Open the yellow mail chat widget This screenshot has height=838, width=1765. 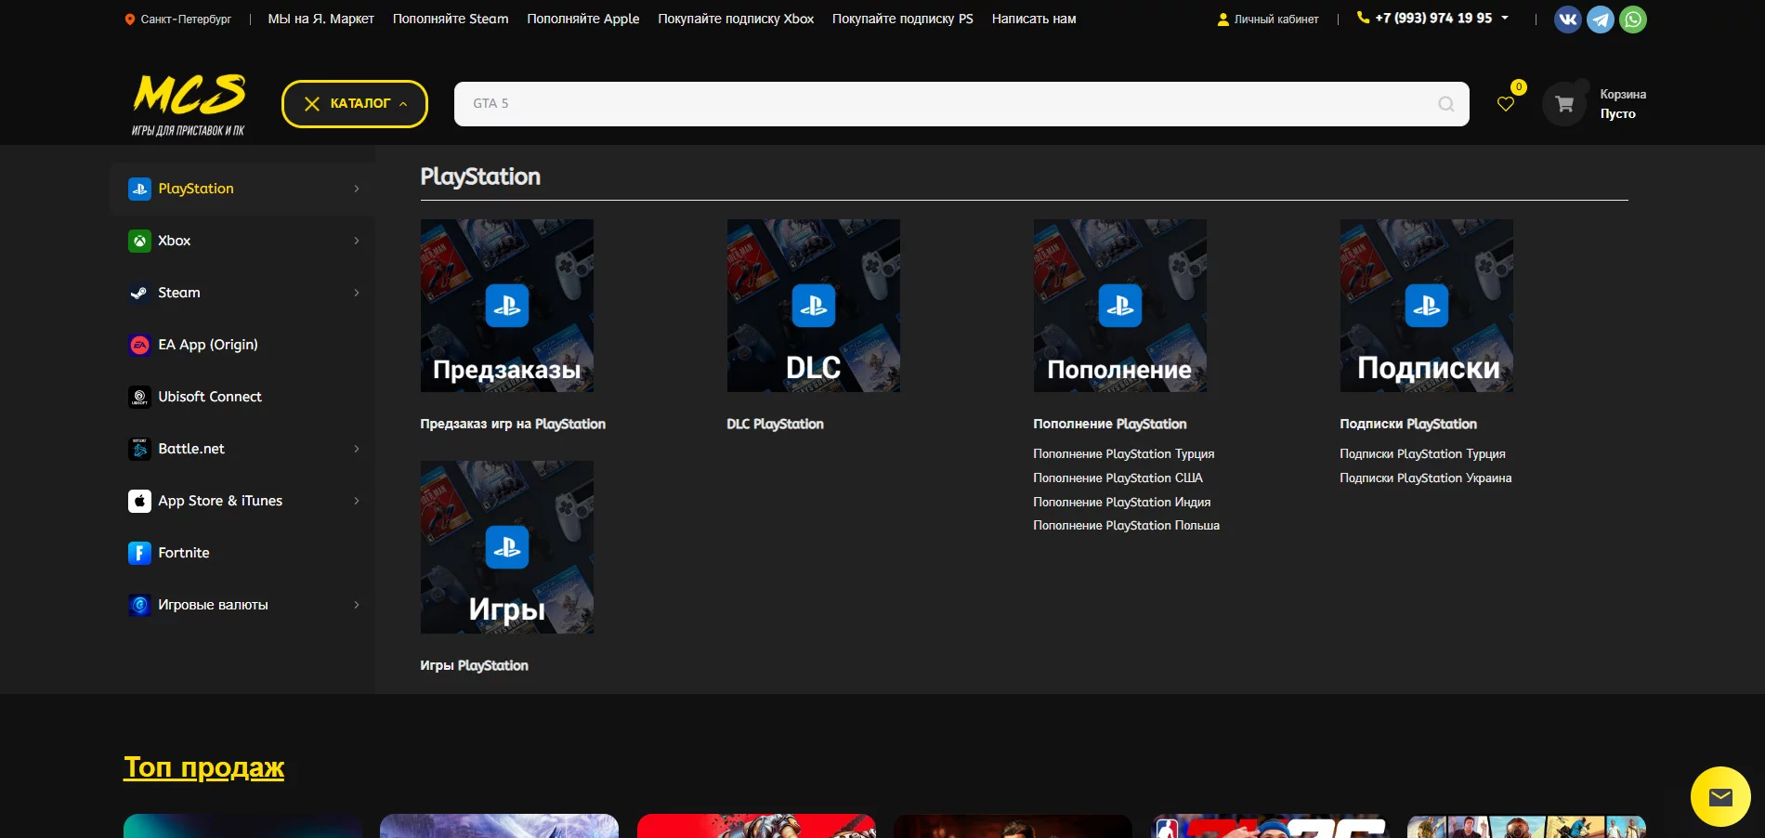[x=1720, y=796]
